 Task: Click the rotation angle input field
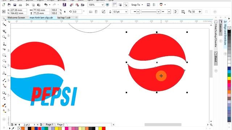(77, 12)
